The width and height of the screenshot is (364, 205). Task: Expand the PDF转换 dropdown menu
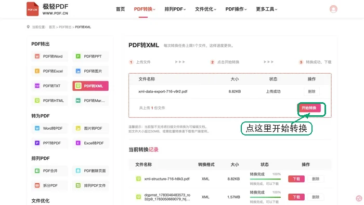(x=145, y=9)
